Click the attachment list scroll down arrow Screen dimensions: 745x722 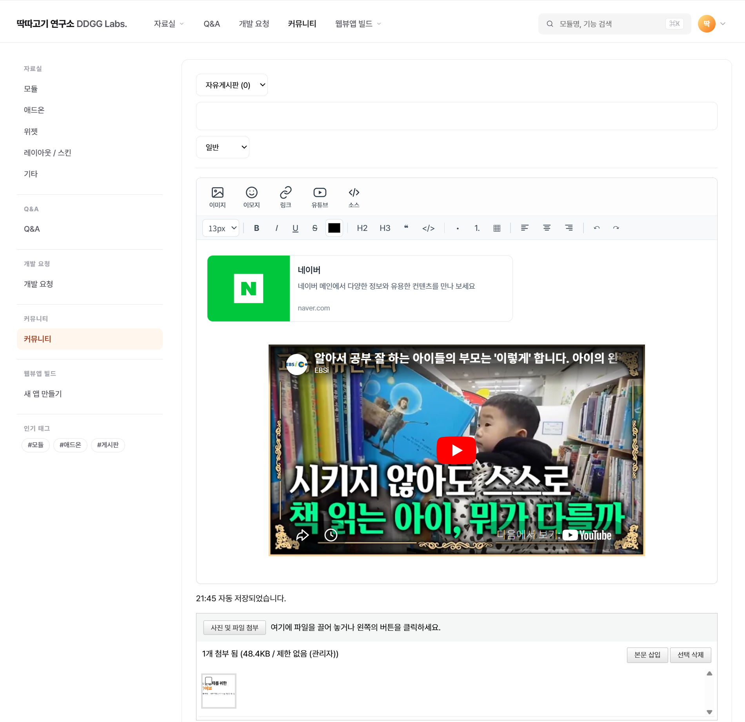tap(709, 712)
